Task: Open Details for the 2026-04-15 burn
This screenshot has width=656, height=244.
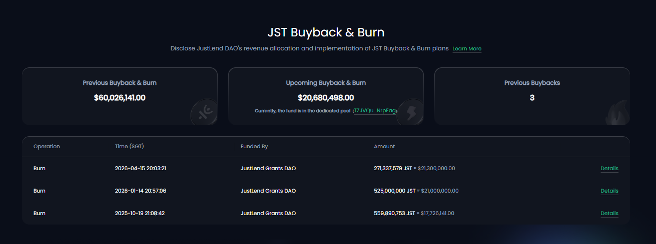Action: pos(609,169)
